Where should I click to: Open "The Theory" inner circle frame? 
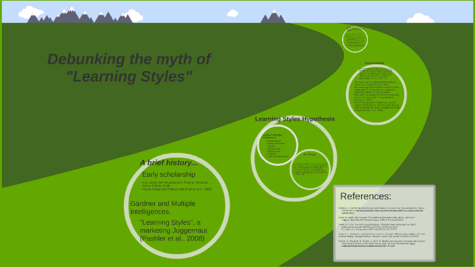(309, 169)
